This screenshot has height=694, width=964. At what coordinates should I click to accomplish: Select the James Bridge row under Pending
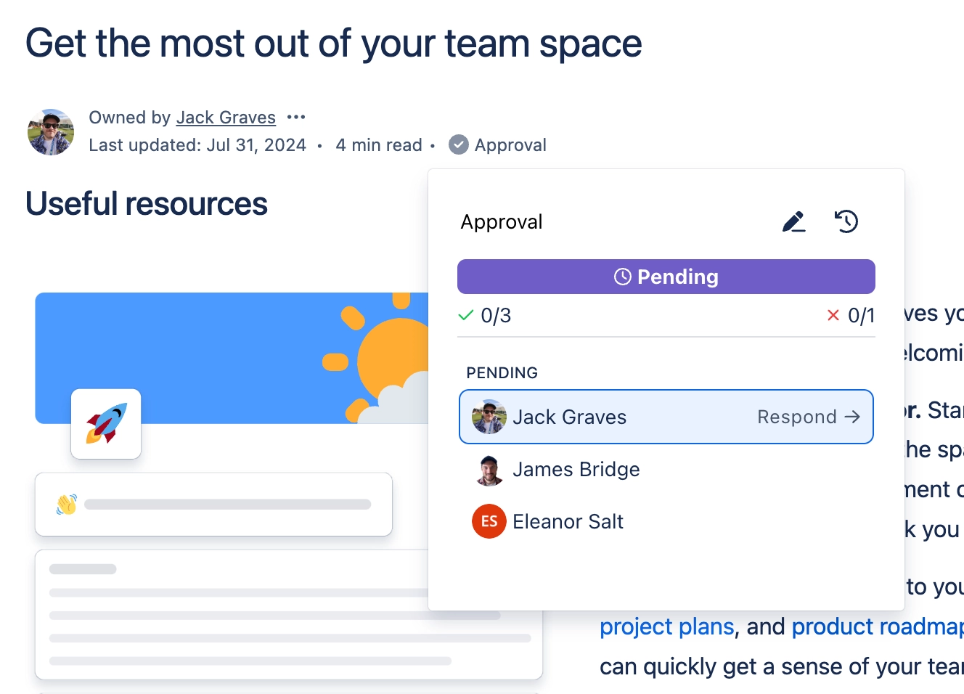pos(576,470)
